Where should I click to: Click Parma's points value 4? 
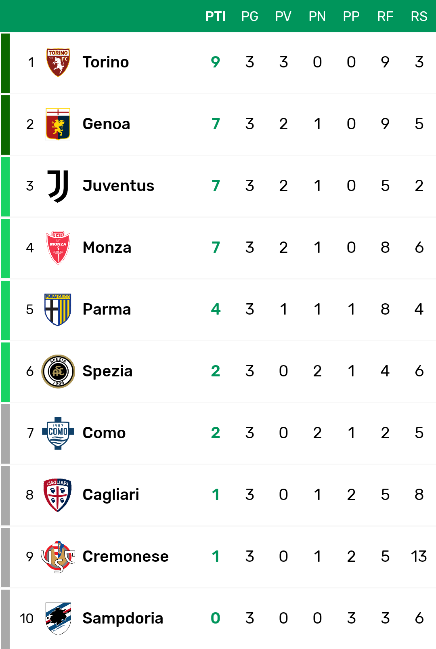pyautogui.click(x=216, y=309)
